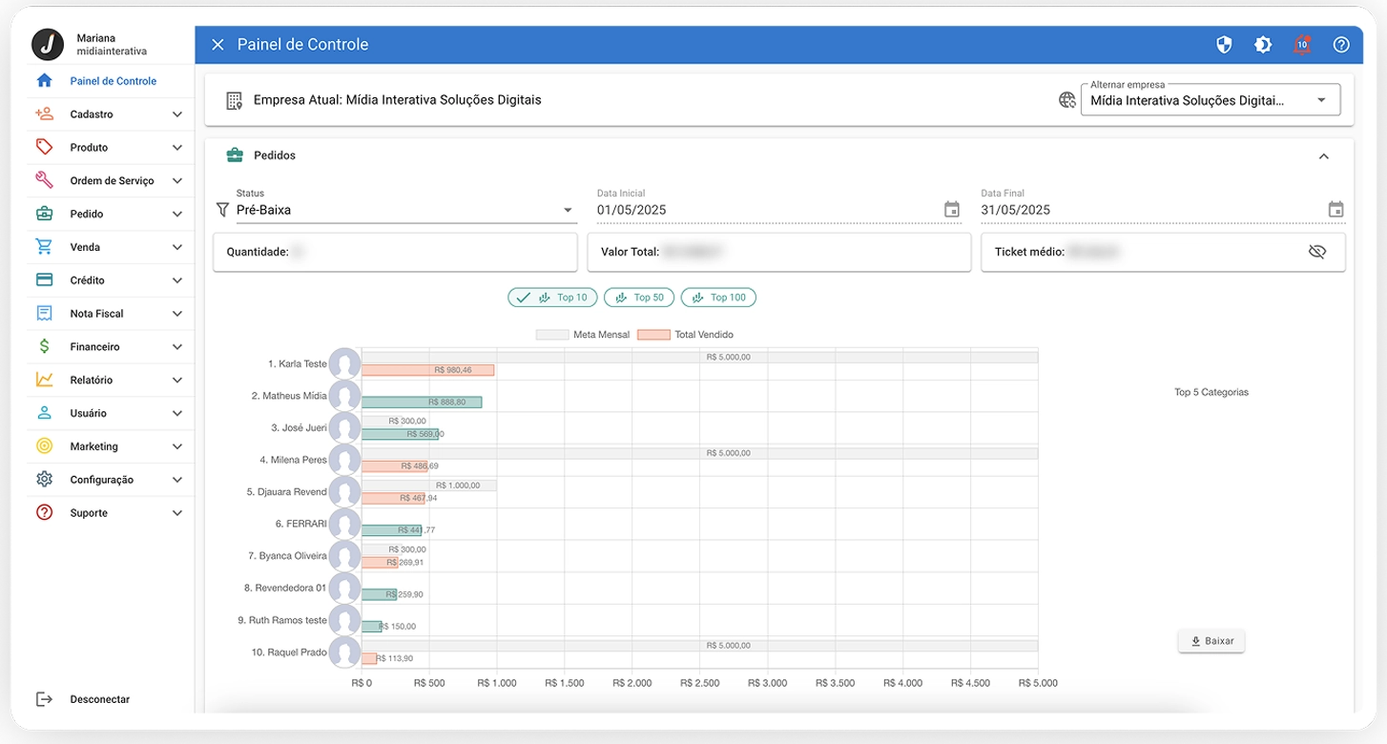Click Karla Teste's avatar in the chart

(344, 364)
